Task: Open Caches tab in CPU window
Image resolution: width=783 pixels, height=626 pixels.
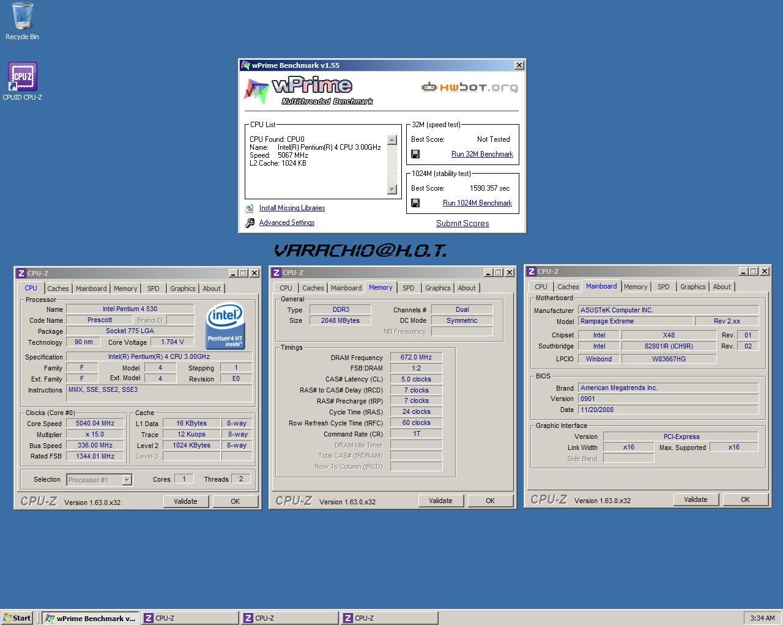Action: pyautogui.click(x=58, y=289)
